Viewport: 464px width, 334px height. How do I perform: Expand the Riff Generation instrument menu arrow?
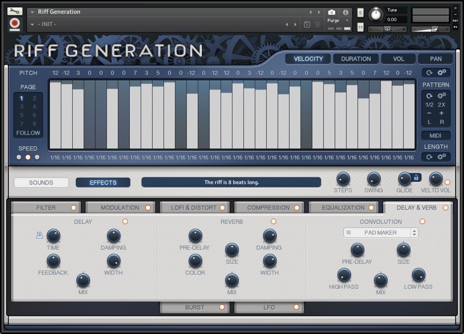(x=32, y=12)
